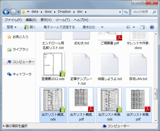Viewport: 160px width, 131px height.
Task: Open the ツール(T) menu
Action: tap(62, 20)
